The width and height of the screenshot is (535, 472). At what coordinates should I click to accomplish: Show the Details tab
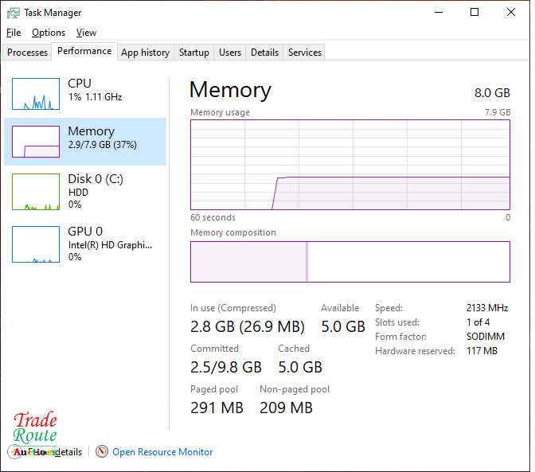click(x=264, y=53)
